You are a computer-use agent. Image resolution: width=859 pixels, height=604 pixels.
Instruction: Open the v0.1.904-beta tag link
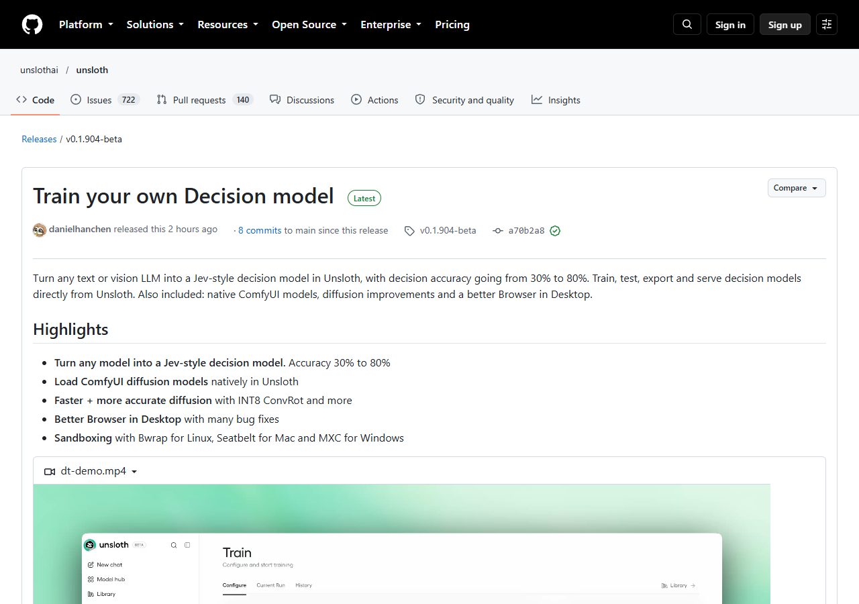(x=448, y=230)
